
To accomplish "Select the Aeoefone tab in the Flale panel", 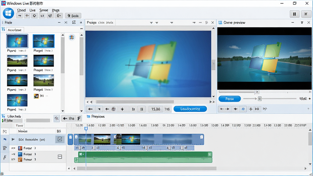I will point(14,30).
